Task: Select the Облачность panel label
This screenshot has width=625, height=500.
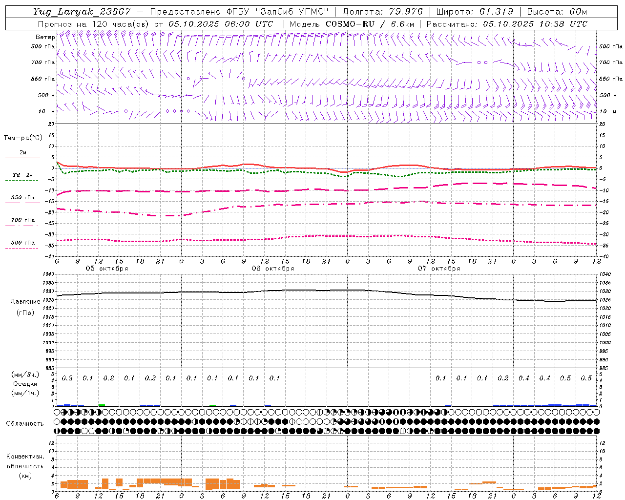Action: (x=25, y=424)
